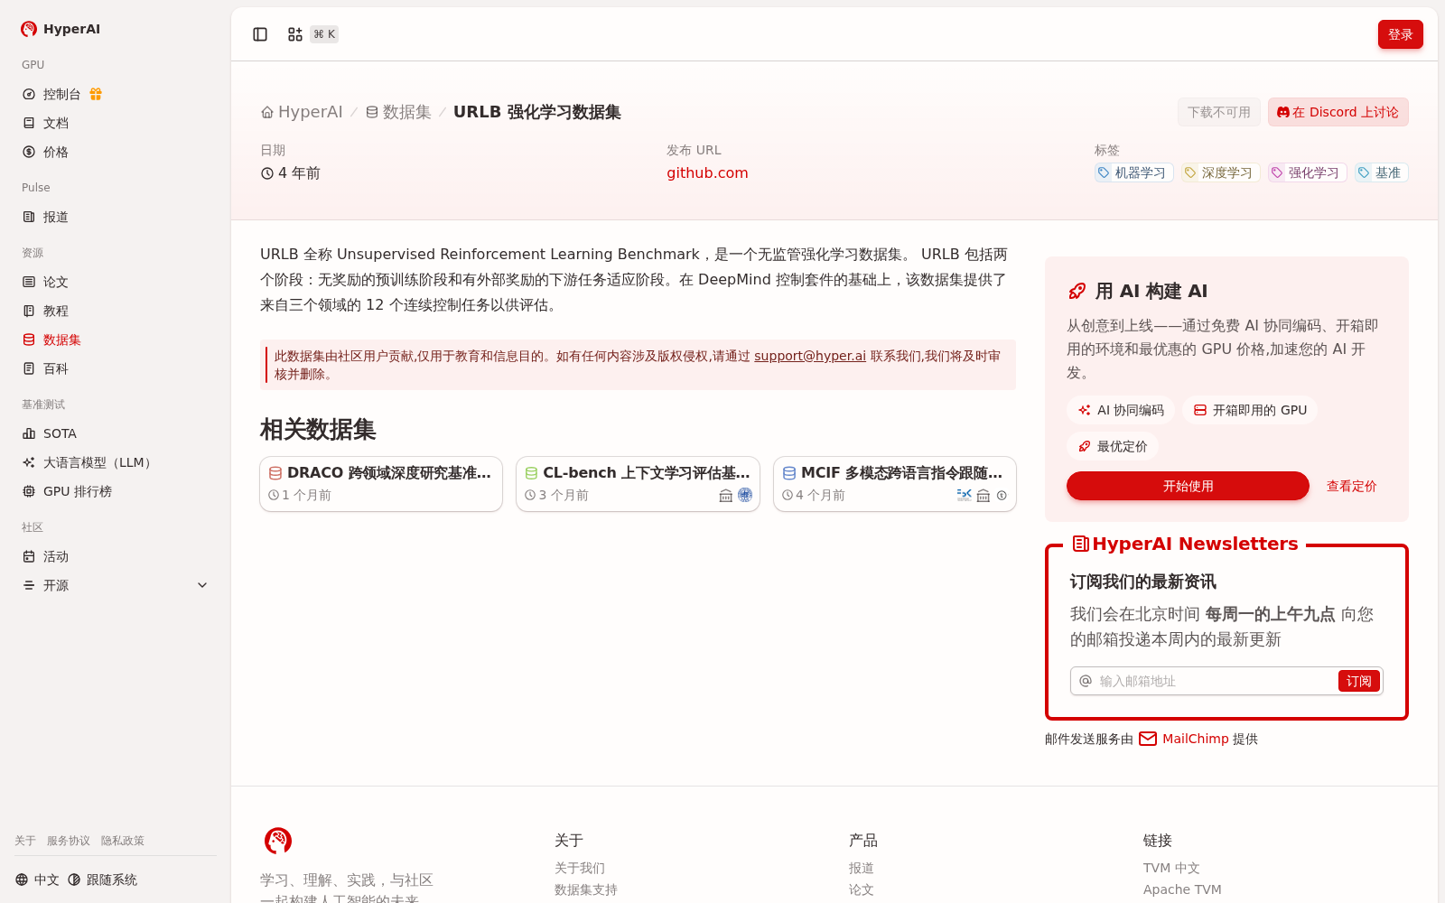The image size is (1445, 903).
Task: Open 文档 in the sidebar
Action: pos(116,123)
